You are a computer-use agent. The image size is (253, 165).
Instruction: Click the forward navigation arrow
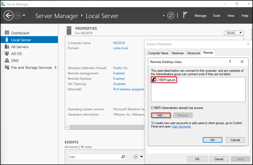click(x=17, y=16)
